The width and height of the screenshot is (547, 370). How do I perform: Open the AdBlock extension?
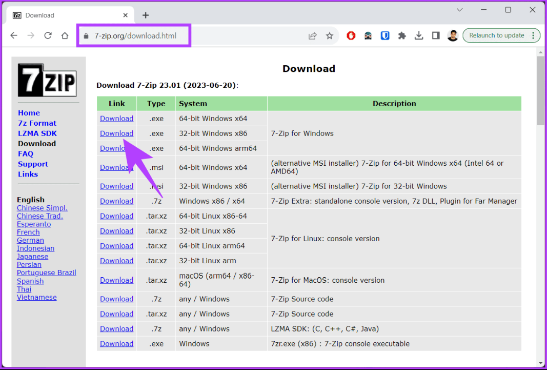[351, 35]
